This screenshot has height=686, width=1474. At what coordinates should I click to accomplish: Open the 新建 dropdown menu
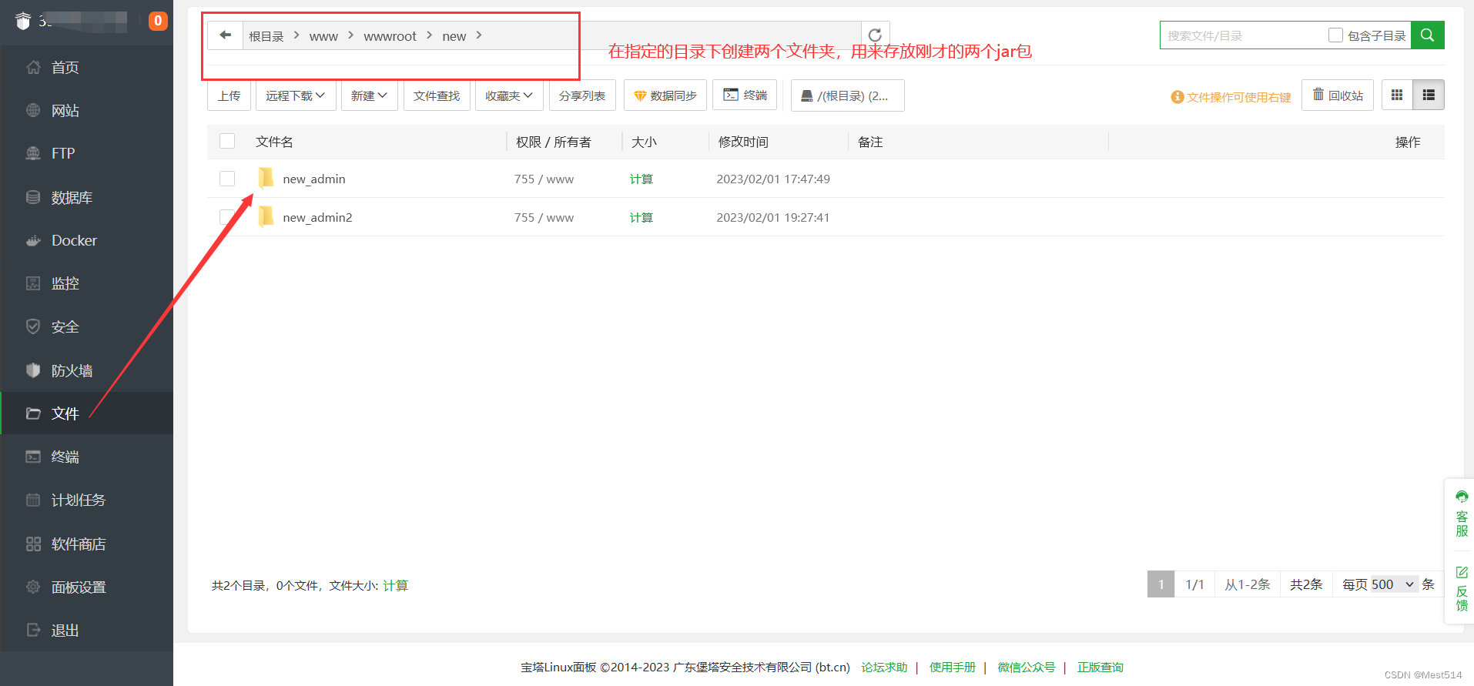[369, 95]
